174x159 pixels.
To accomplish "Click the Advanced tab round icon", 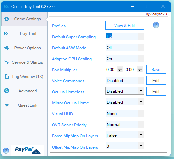I will coord(7,91).
